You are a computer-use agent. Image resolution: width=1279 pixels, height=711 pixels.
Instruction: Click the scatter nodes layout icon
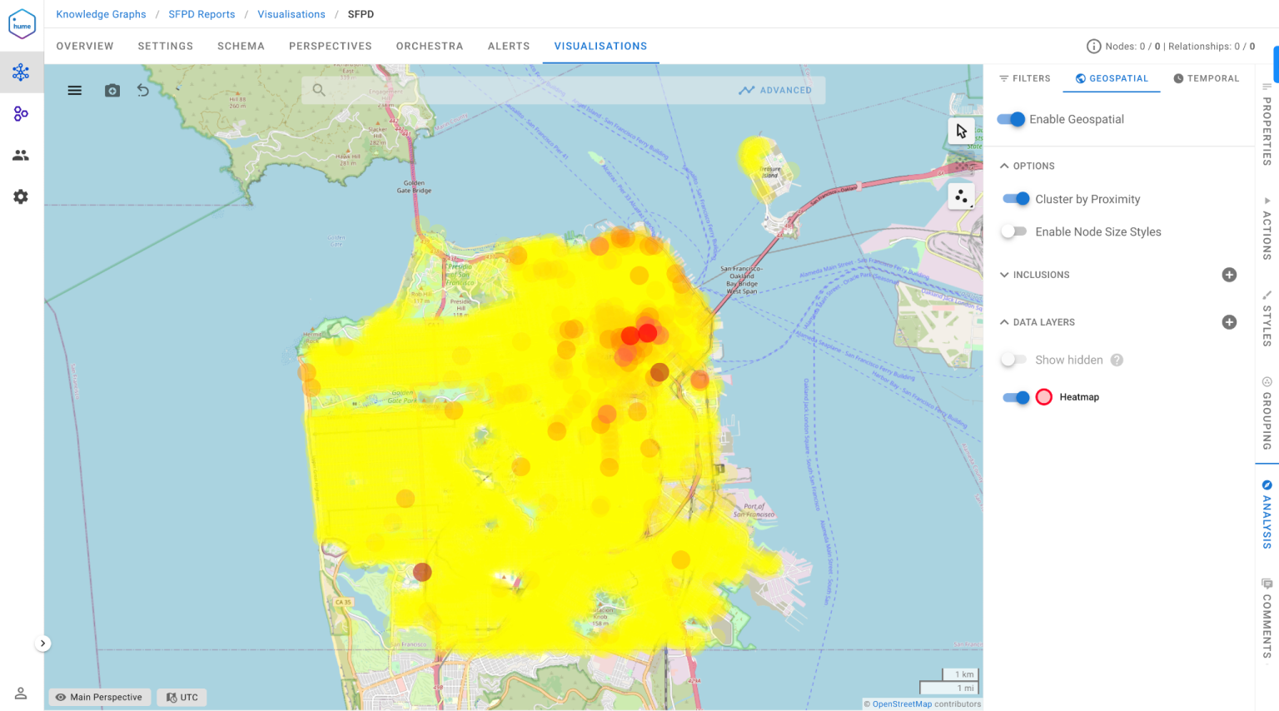(x=961, y=197)
